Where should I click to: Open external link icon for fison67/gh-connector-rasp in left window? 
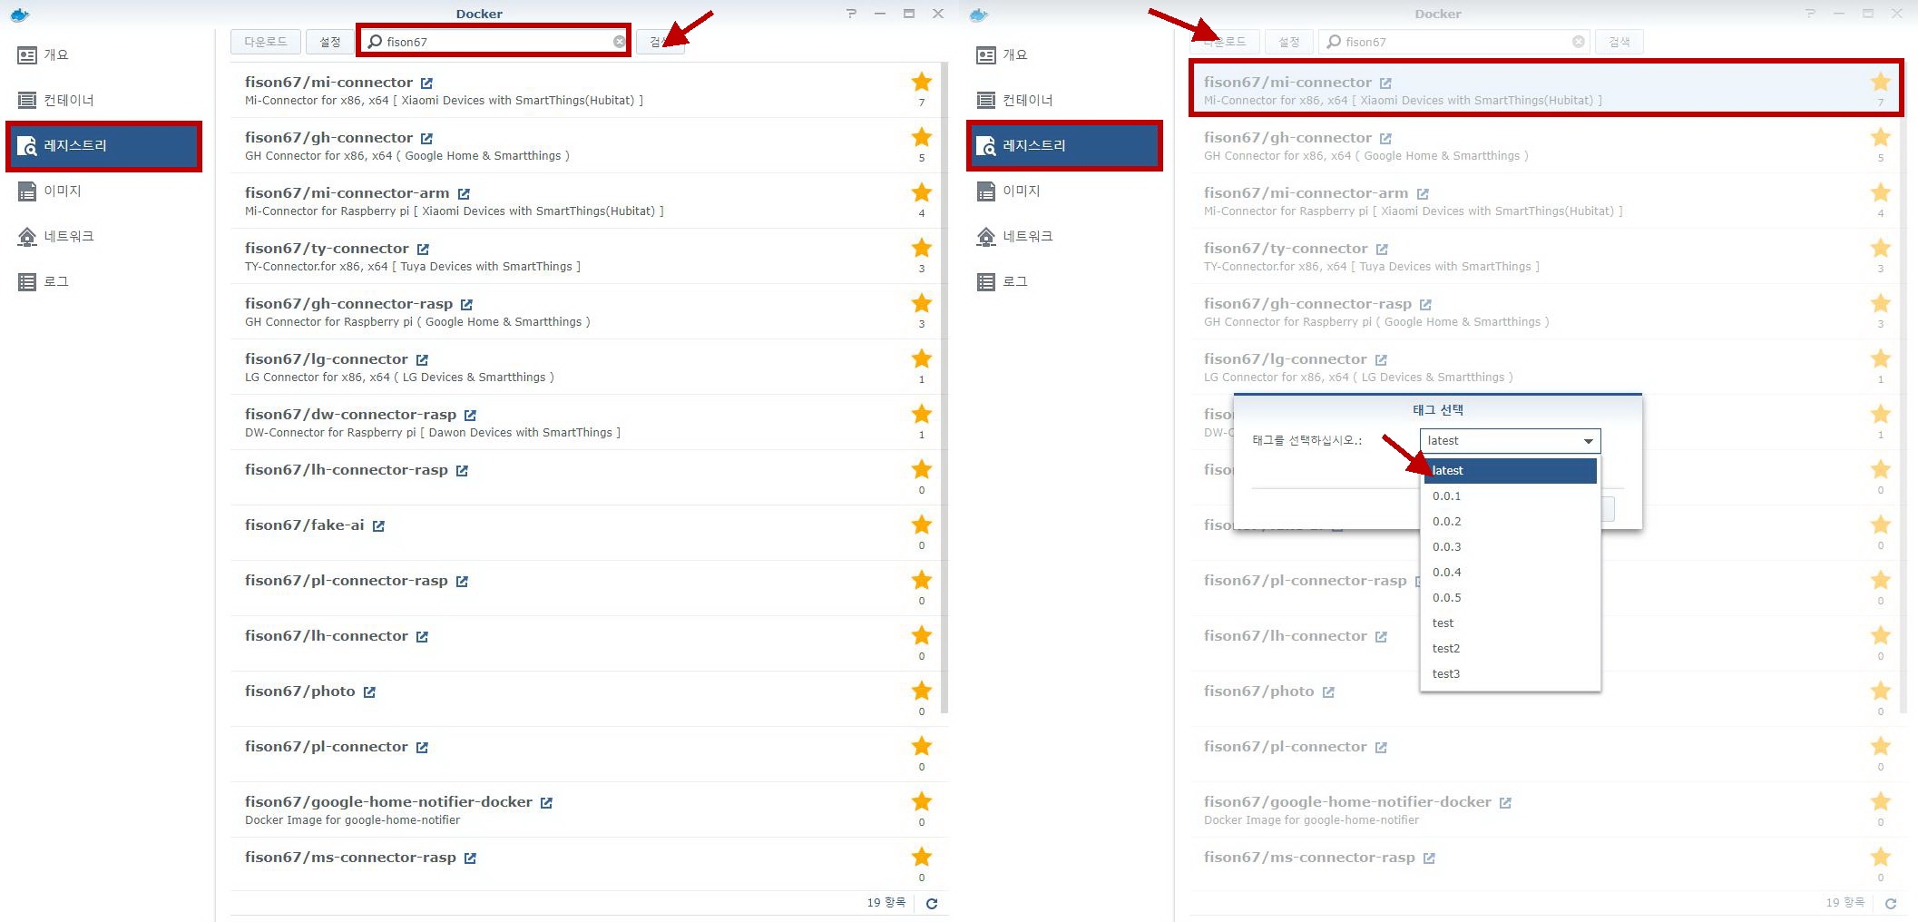point(466,305)
